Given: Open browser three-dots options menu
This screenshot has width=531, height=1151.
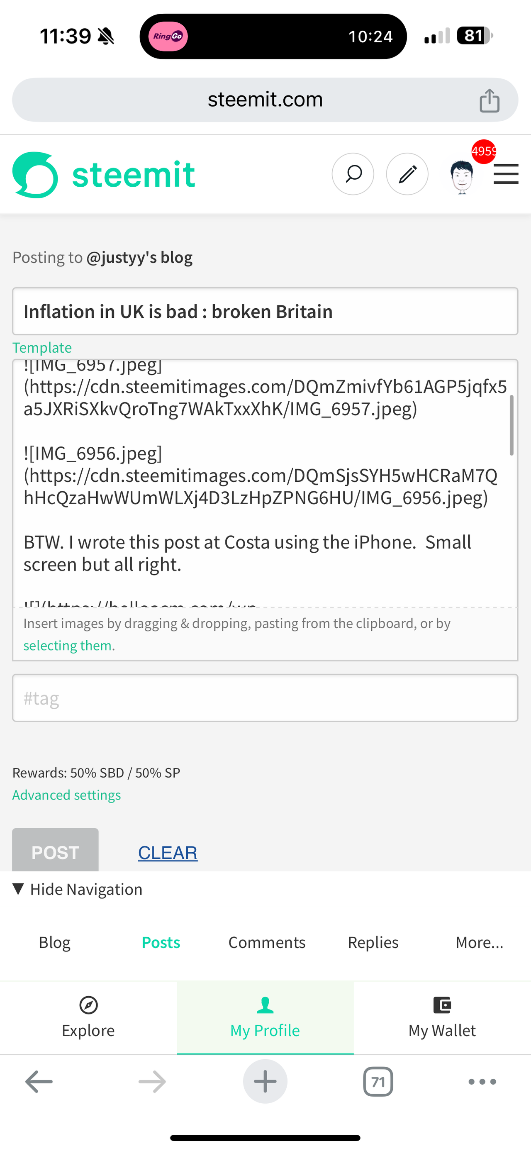Looking at the screenshot, I should pos(482,1082).
